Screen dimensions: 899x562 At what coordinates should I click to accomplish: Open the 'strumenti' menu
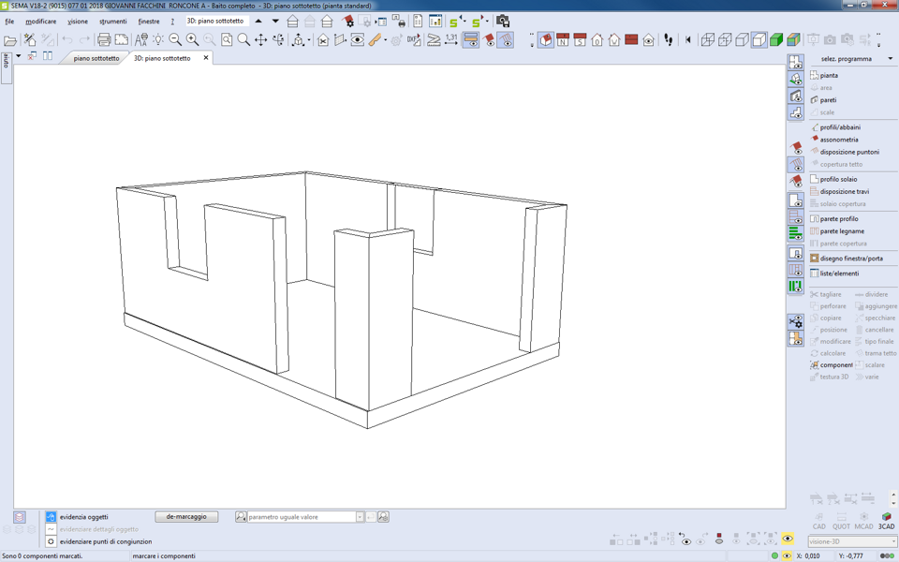click(x=112, y=21)
